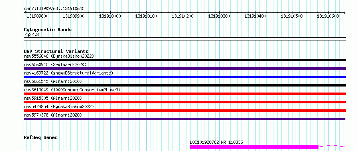Click the 131910100 ruler coordinate

pos(146,16)
